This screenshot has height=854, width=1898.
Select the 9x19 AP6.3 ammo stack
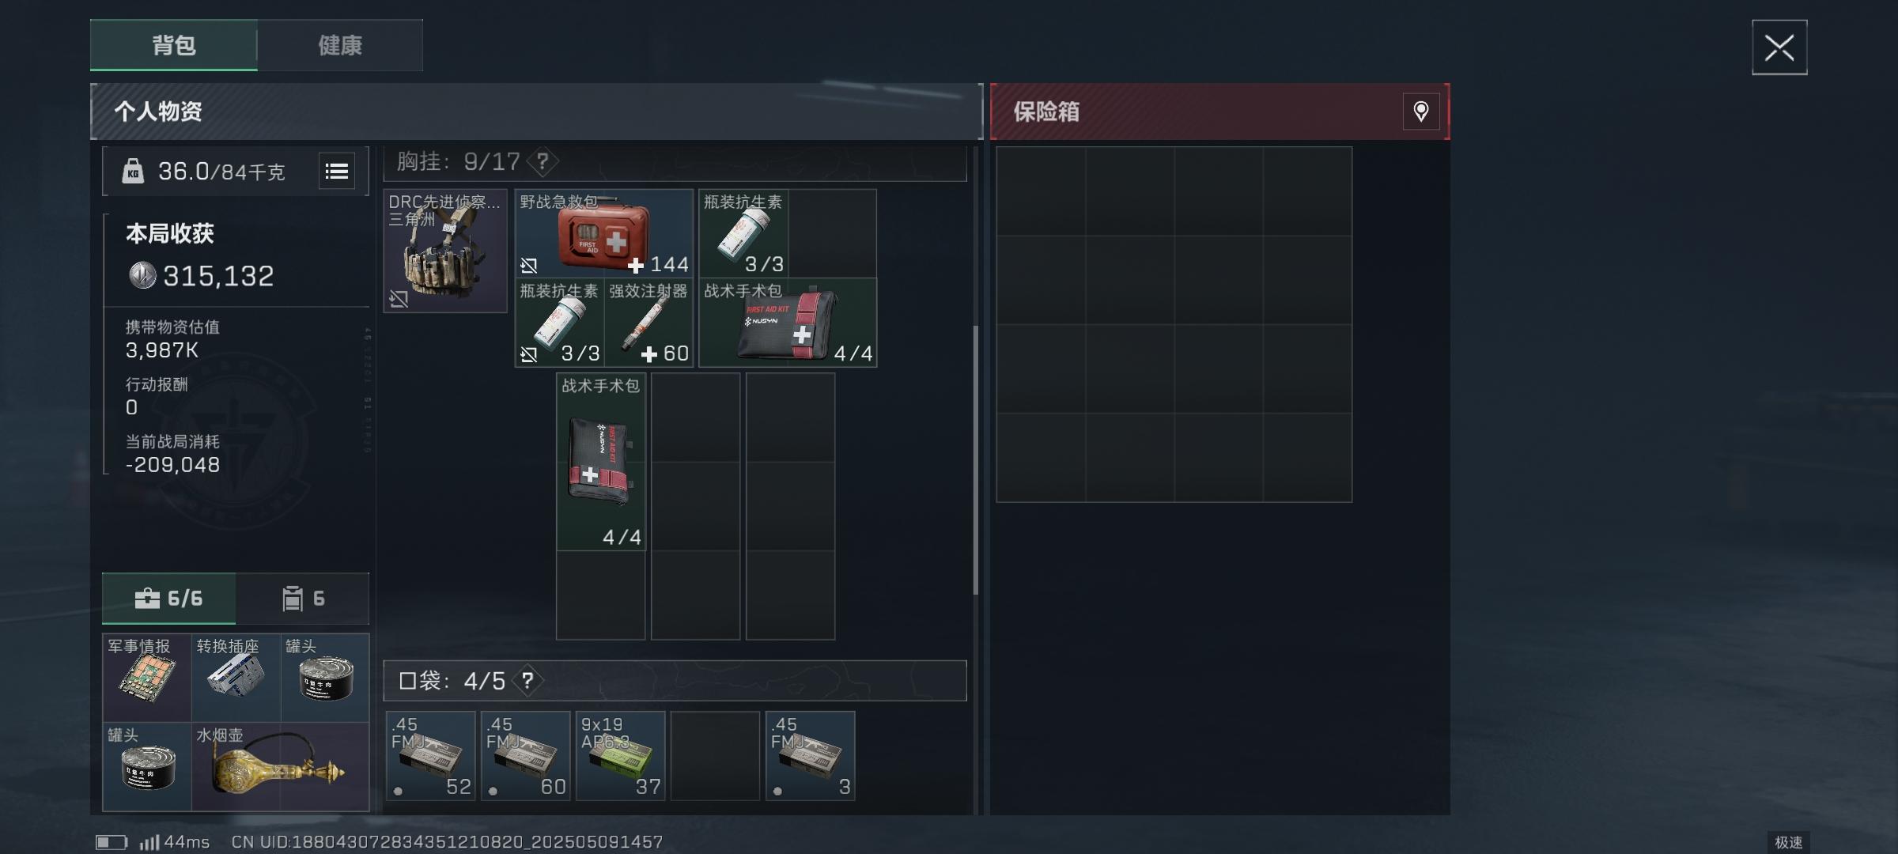click(621, 756)
